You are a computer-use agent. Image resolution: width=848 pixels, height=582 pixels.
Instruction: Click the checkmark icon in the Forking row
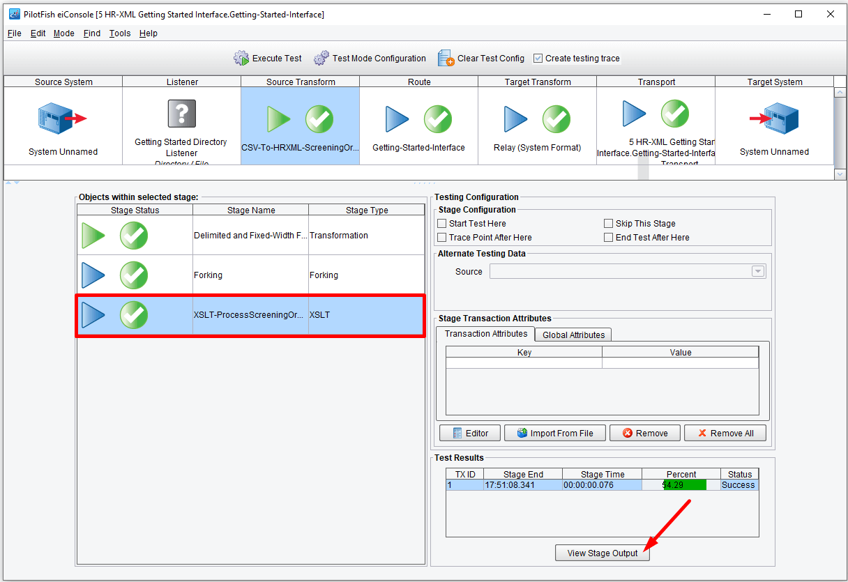point(134,275)
